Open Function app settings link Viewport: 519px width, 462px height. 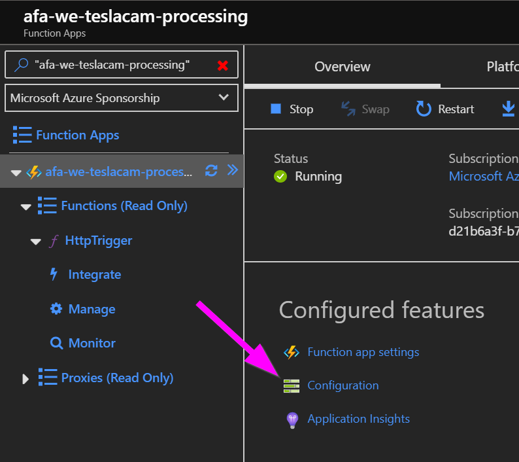(x=363, y=352)
